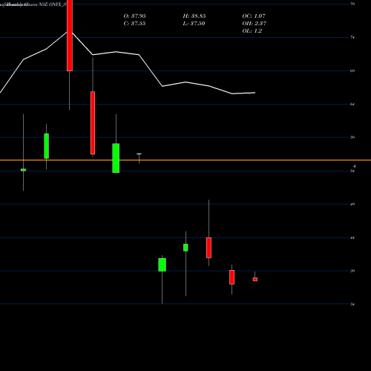Viewport: 371px width, 371px height.
Task: Click the orange horizontal price line
Action: 185,160
